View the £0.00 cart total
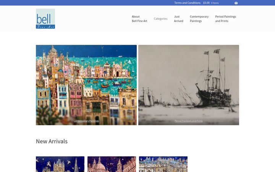 (206, 3)
